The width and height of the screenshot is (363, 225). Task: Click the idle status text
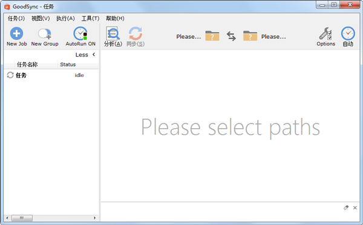[79, 75]
